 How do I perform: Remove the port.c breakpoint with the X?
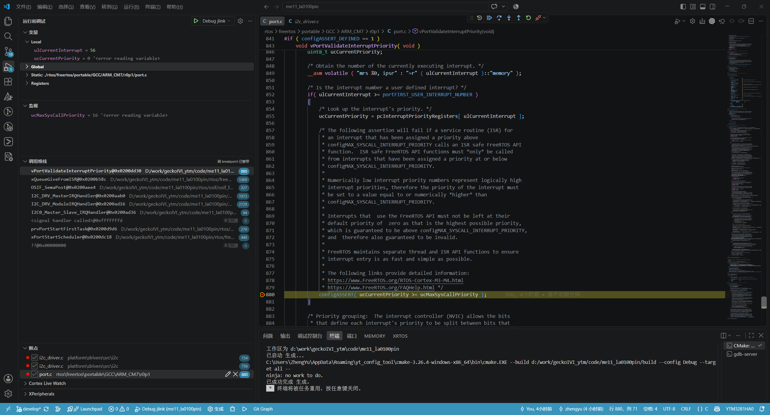pyautogui.click(x=236, y=374)
